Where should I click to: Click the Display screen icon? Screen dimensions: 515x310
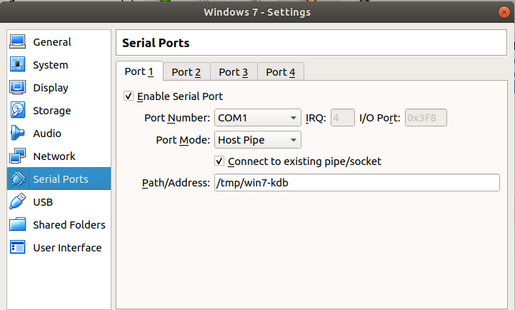coord(17,87)
